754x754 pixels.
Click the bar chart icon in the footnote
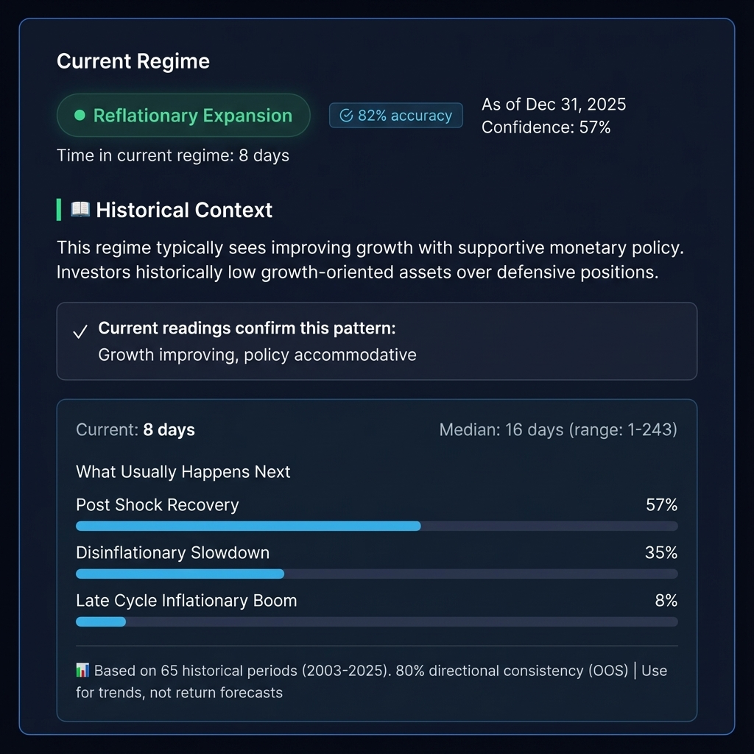(82, 671)
